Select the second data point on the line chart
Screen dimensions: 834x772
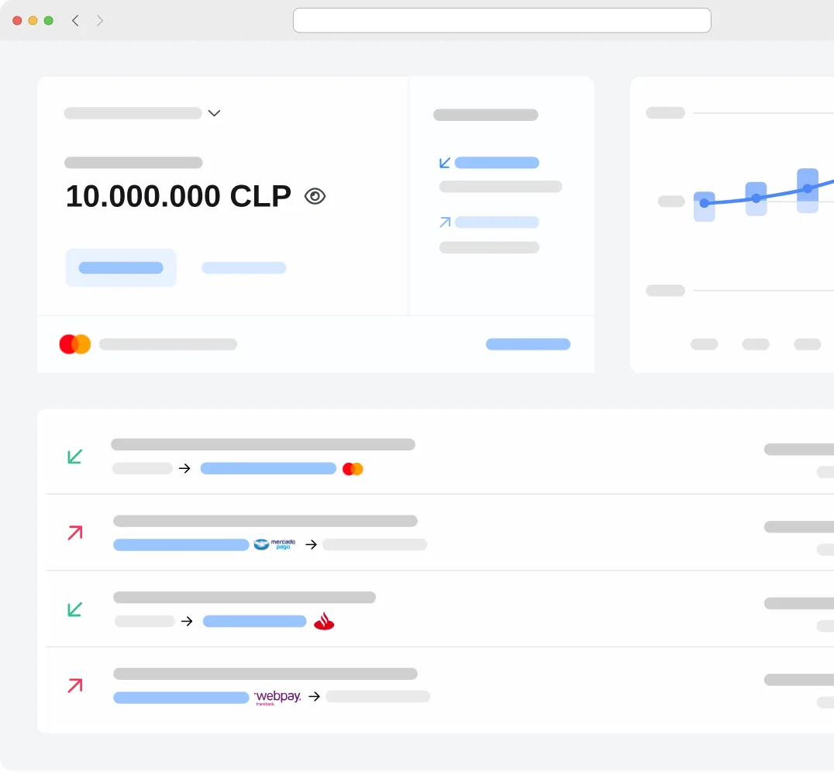pyautogui.click(x=756, y=198)
